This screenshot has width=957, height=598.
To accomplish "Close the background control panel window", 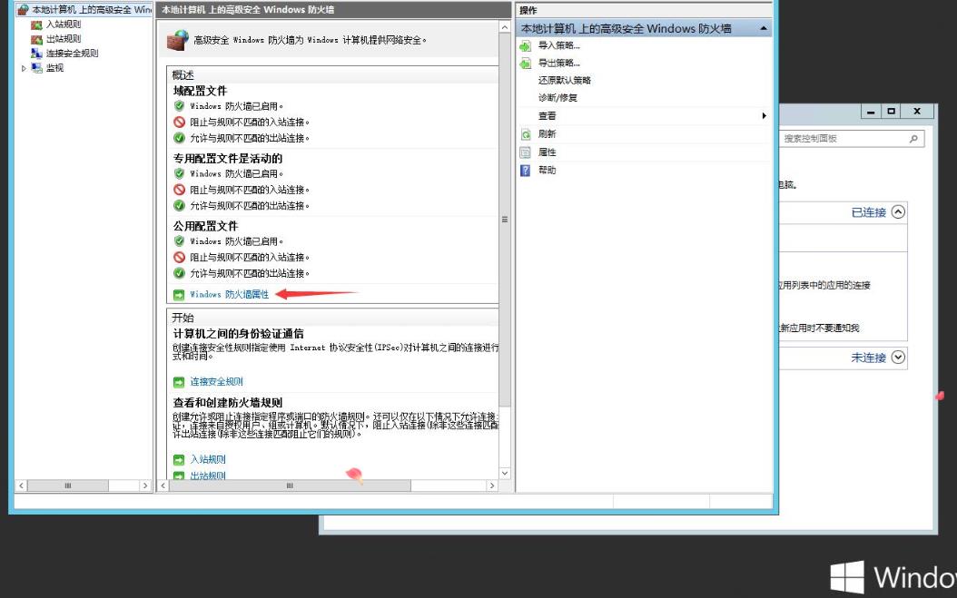I will tap(917, 111).
